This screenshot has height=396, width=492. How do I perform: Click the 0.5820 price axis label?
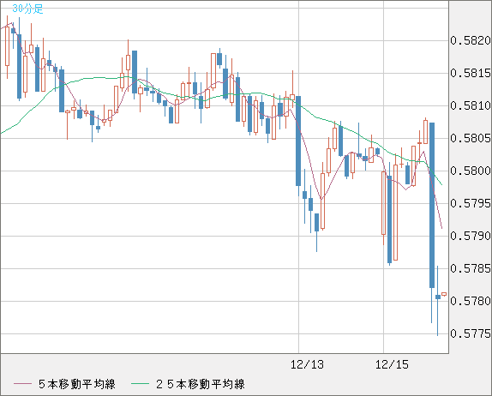pos(471,40)
